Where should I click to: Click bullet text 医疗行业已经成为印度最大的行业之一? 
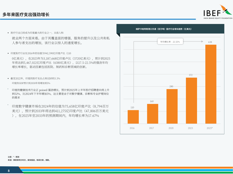[x=31, y=33]
